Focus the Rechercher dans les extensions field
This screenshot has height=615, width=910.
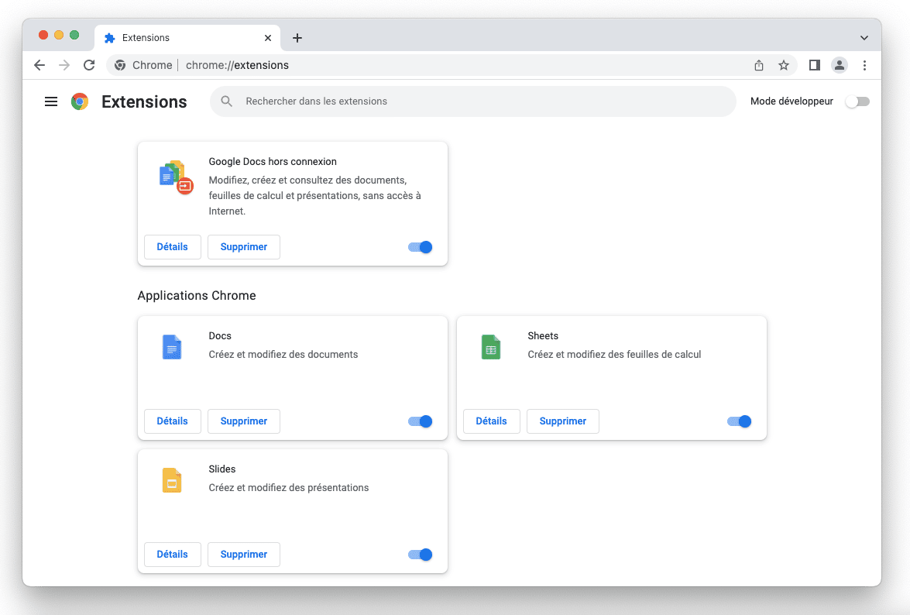473,101
